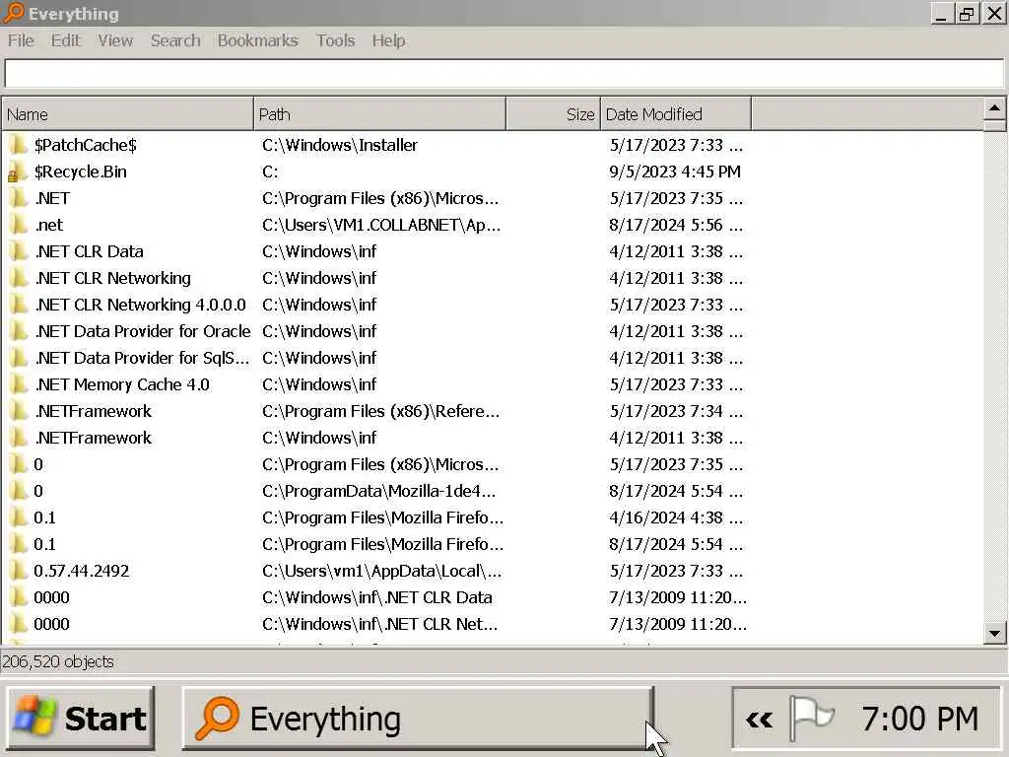Click the 7:00 PM taskbar clock
The height and width of the screenshot is (757, 1009).
(919, 719)
